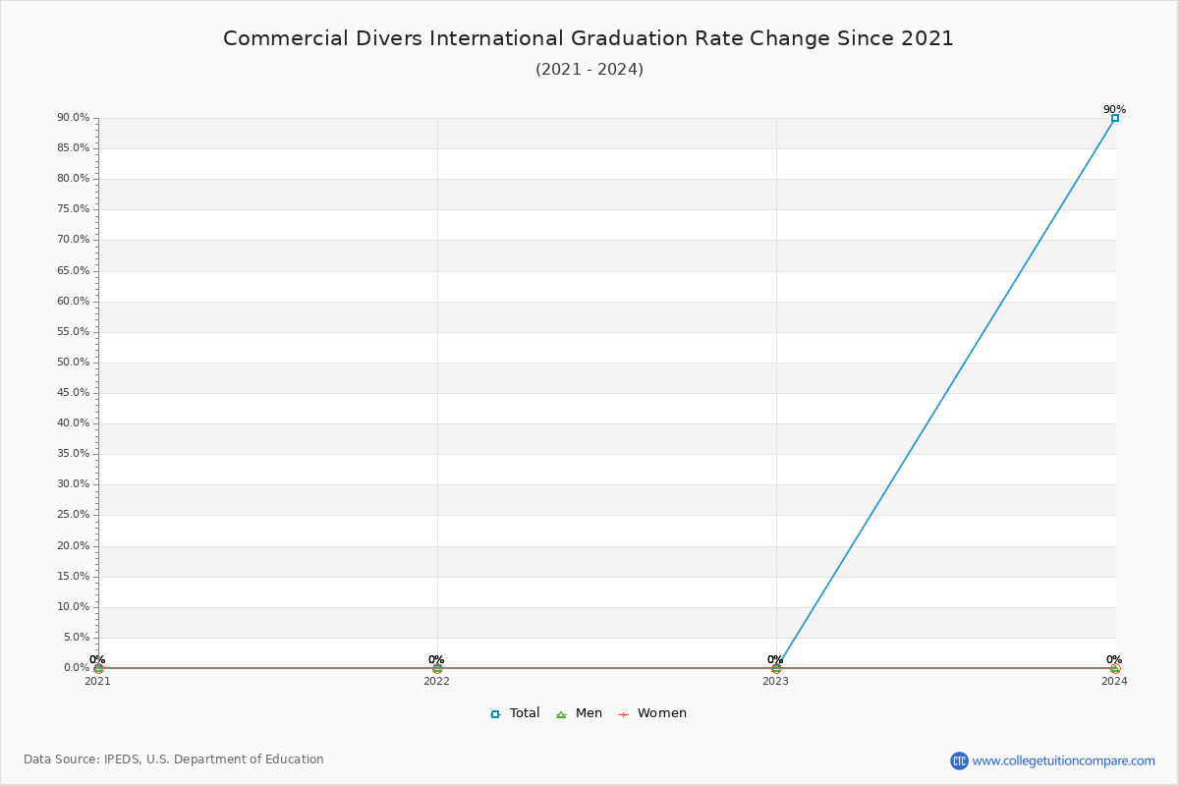This screenshot has height=786, width=1179.
Task: Click the chart title text
Action: pyautogui.click(x=589, y=38)
